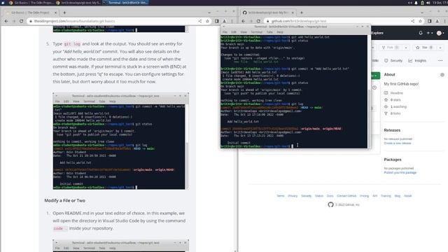Star the GitHub repository

tap(425, 48)
